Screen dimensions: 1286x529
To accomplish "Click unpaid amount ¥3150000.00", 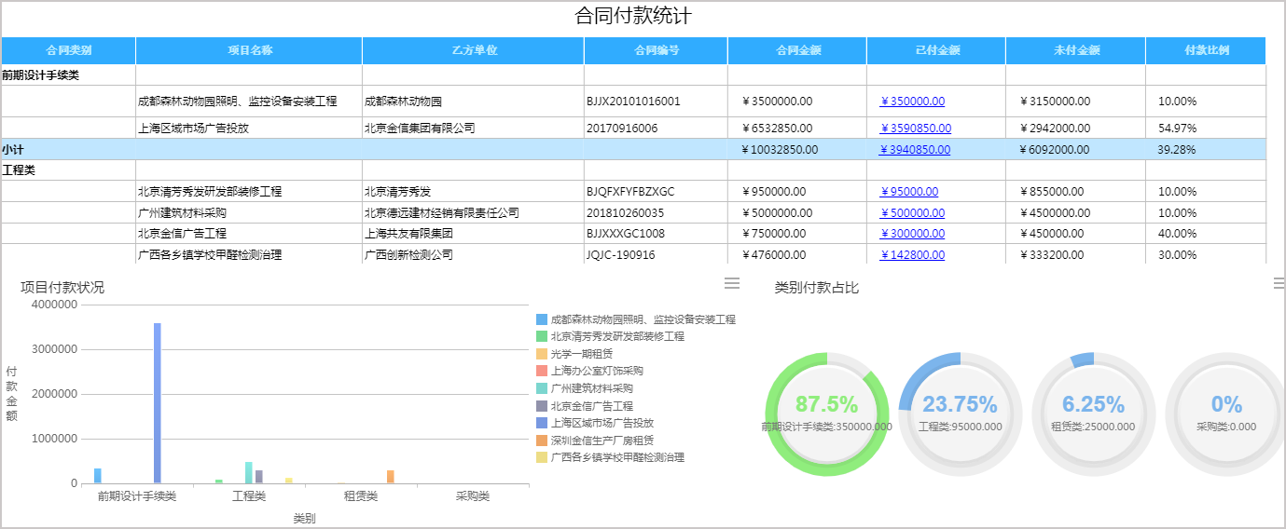I will pyautogui.click(x=1055, y=101).
